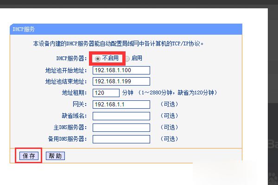Click the DHCP服务器 label
Image resolution: width=278 pixels, height=185 pixels.
click(72, 58)
